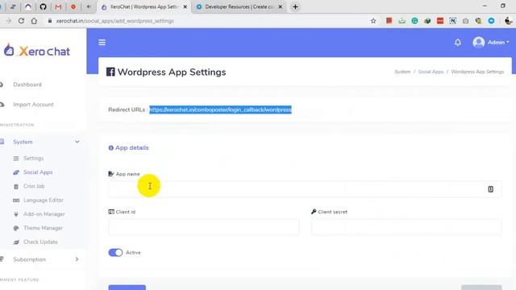Image resolution: width=516 pixels, height=290 pixels.
Task: Click the XeroChat logo
Action: (x=37, y=51)
